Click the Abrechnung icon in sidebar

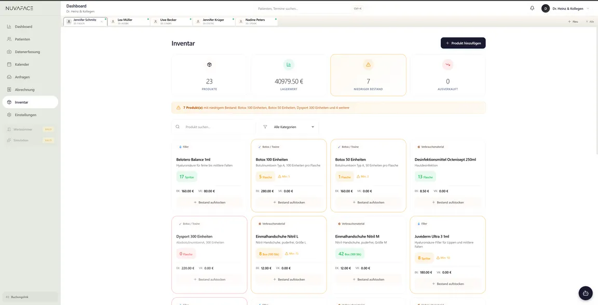tap(9, 90)
